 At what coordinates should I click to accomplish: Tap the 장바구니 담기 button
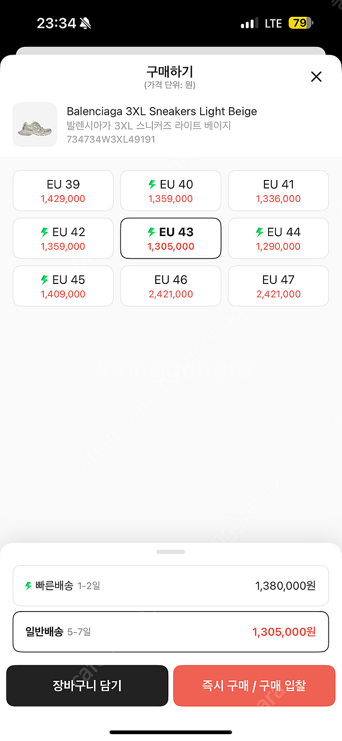(87, 685)
